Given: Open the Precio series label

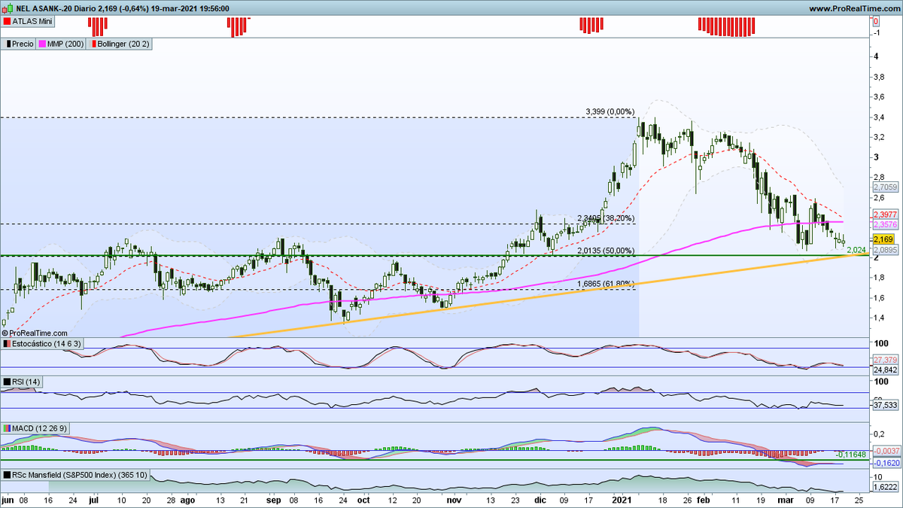Looking at the screenshot, I should 23,44.
